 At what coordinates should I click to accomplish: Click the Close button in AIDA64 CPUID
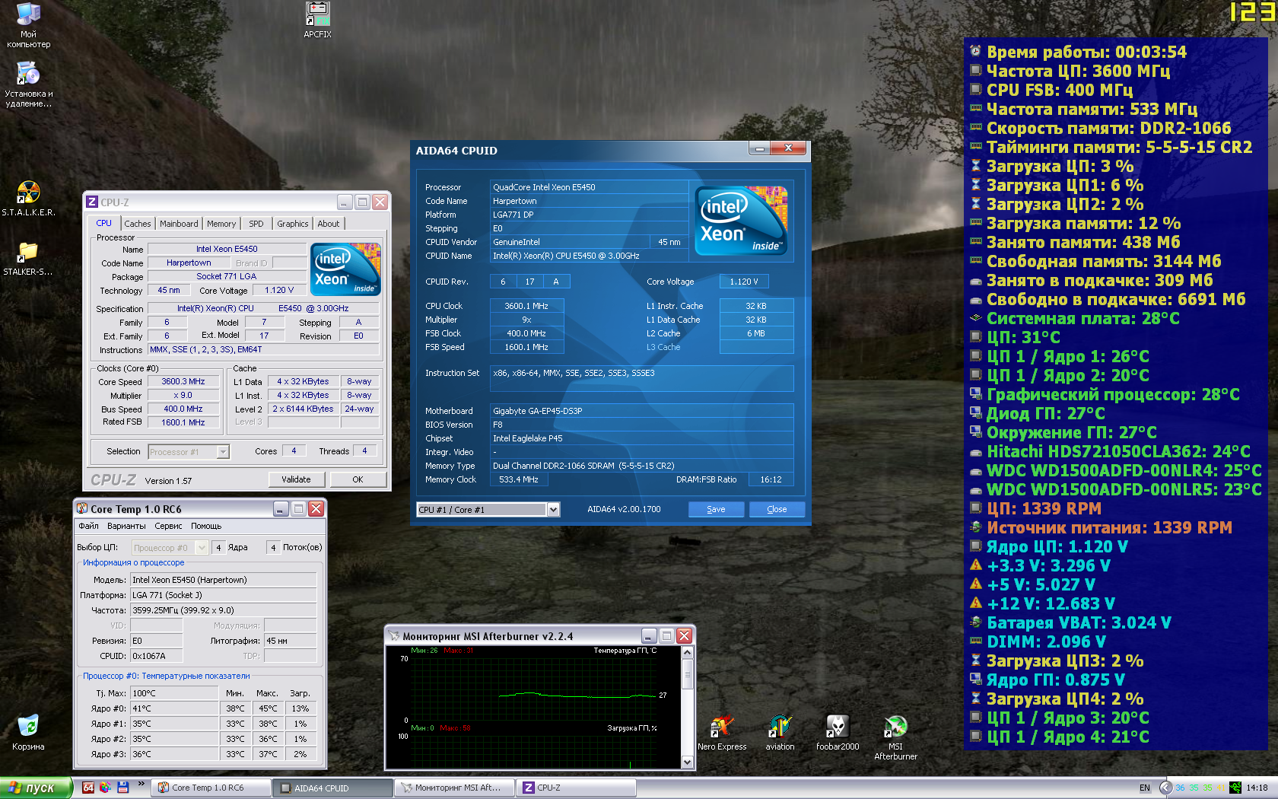(x=777, y=509)
